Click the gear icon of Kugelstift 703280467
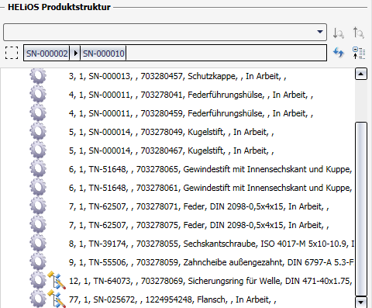Viewport: 372px width, 308px height. (38, 151)
